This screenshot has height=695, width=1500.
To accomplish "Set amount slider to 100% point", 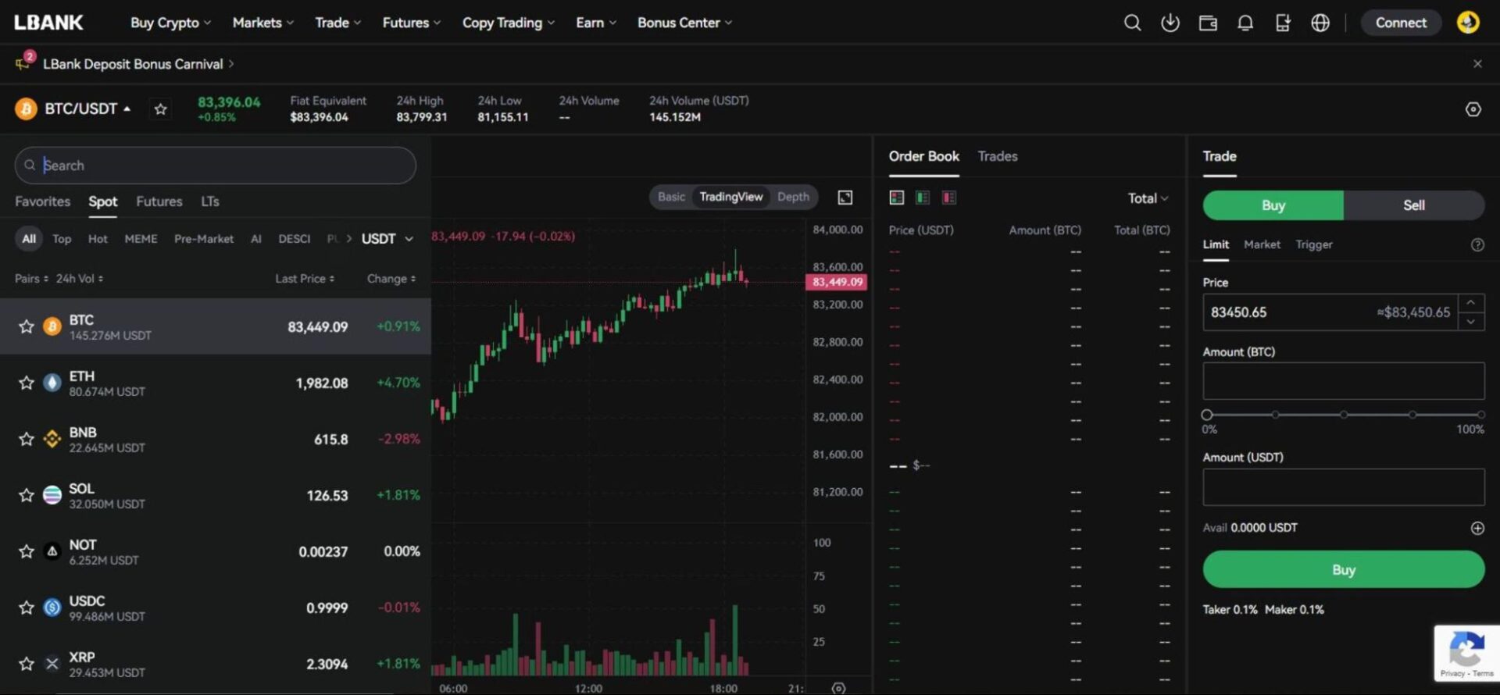I will (x=1480, y=415).
